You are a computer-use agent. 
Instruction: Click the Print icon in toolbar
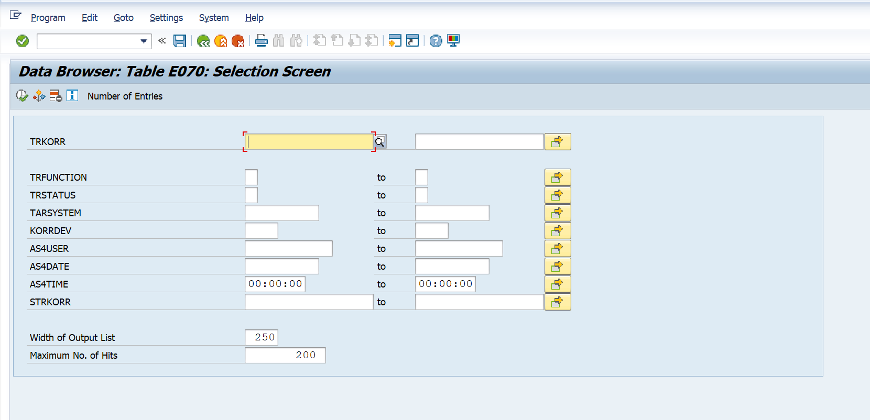tap(261, 41)
